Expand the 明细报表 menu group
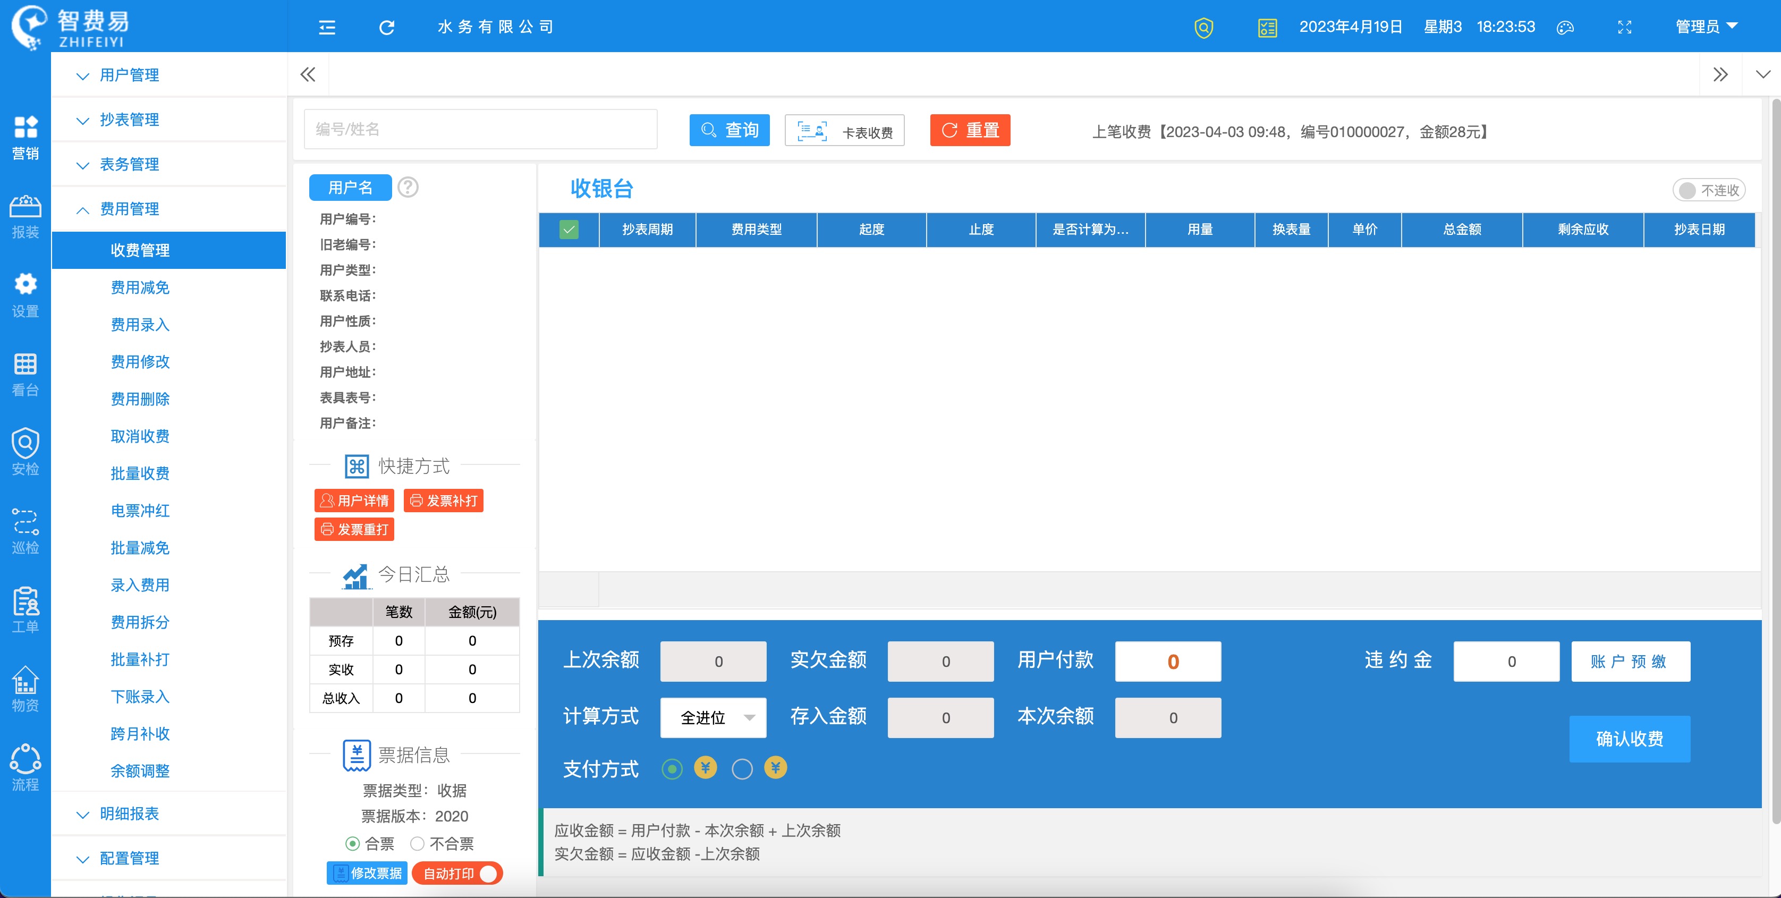This screenshot has width=1781, height=898. 169,814
